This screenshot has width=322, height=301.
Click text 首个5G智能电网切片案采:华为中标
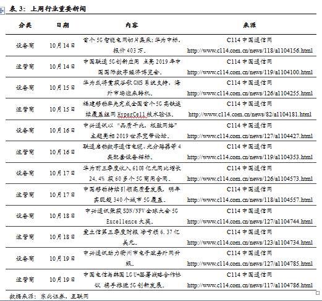(x=132, y=40)
